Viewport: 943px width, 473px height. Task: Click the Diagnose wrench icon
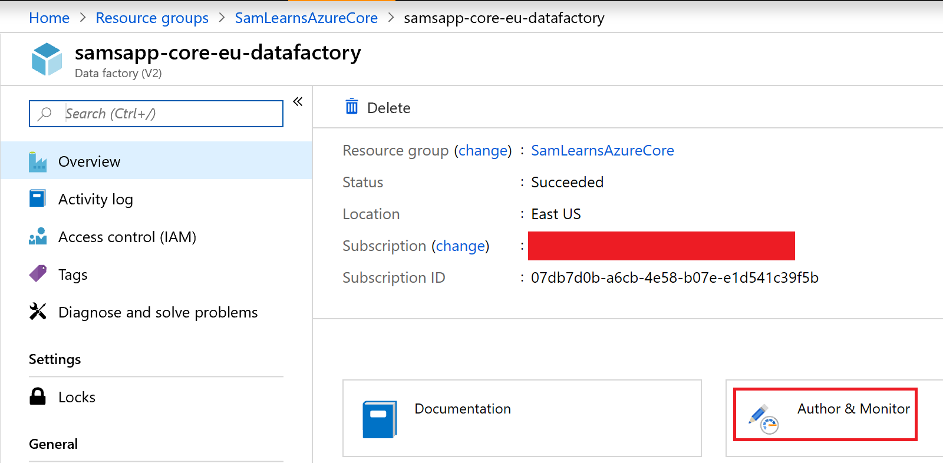tap(38, 312)
